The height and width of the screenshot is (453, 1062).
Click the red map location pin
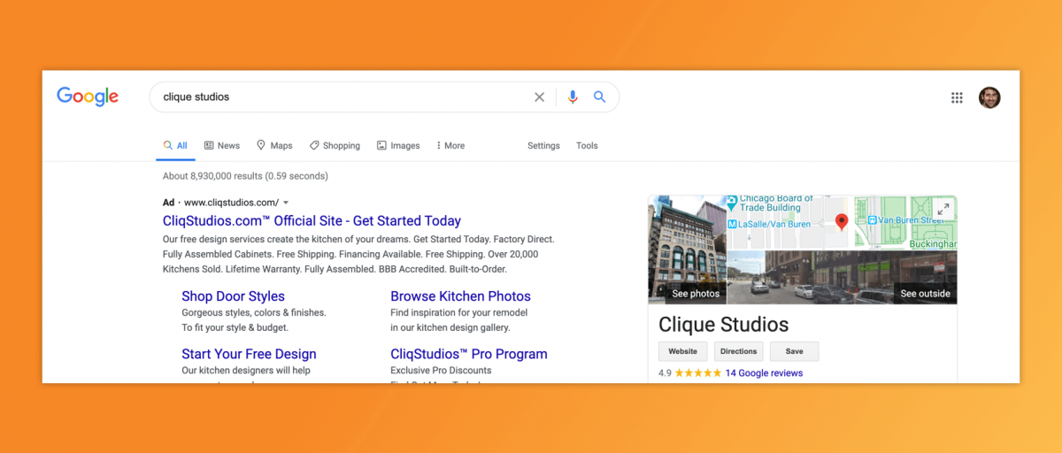tap(842, 222)
